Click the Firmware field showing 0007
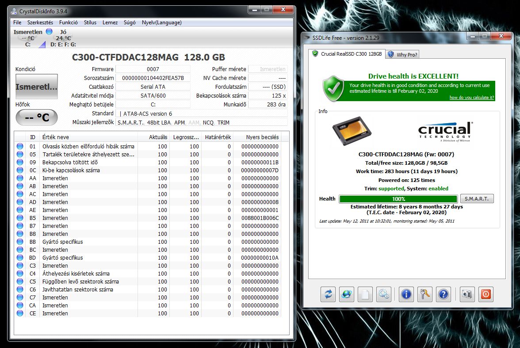The width and height of the screenshot is (520, 348). (x=153, y=69)
